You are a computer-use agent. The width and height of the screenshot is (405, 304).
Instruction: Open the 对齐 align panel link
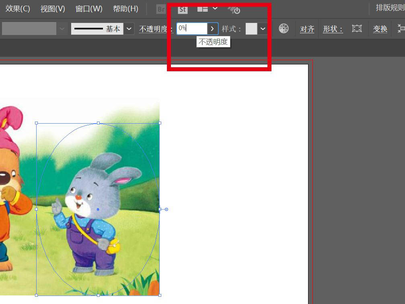[307, 29]
